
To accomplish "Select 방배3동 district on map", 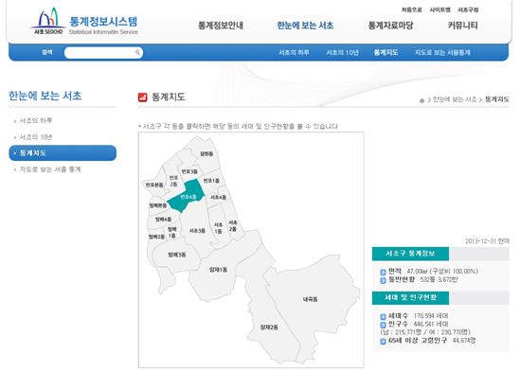I will pyautogui.click(x=177, y=255).
